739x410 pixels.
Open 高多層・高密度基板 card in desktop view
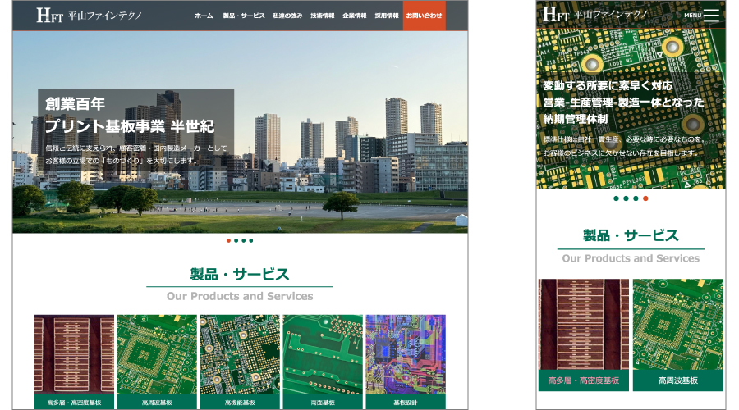click(74, 362)
